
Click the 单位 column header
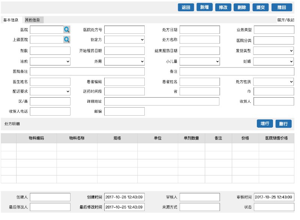pyautogui.click(x=157, y=138)
